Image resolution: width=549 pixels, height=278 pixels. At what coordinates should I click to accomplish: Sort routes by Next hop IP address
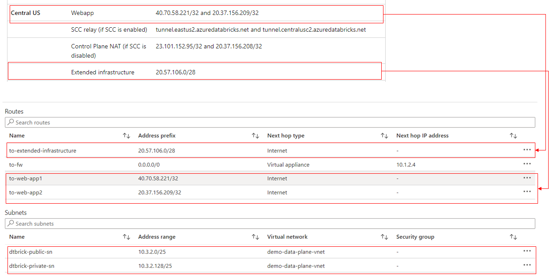click(x=513, y=136)
